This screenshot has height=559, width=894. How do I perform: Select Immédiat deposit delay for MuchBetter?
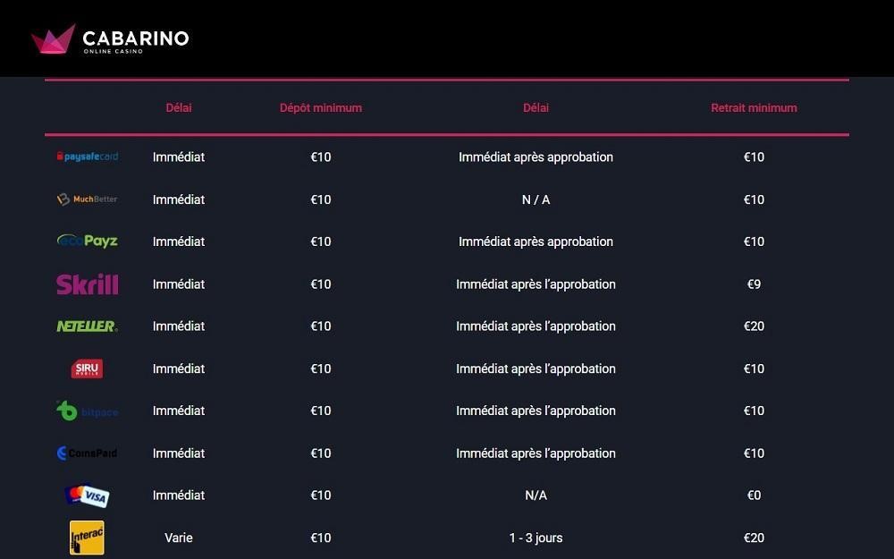tap(179, 199)
